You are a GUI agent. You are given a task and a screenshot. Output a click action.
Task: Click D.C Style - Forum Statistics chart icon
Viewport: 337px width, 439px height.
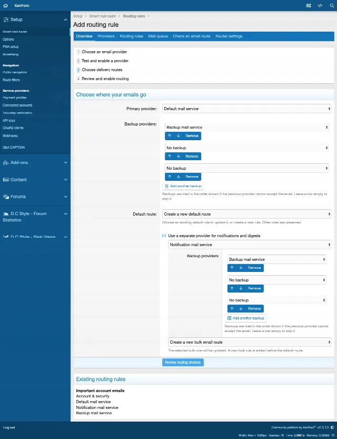tap(6, 213)
